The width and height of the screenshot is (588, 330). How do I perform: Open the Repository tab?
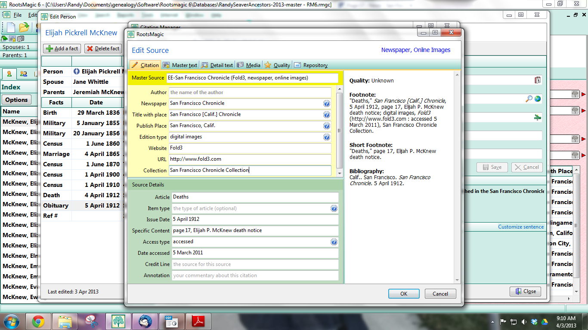pos(311,65)
